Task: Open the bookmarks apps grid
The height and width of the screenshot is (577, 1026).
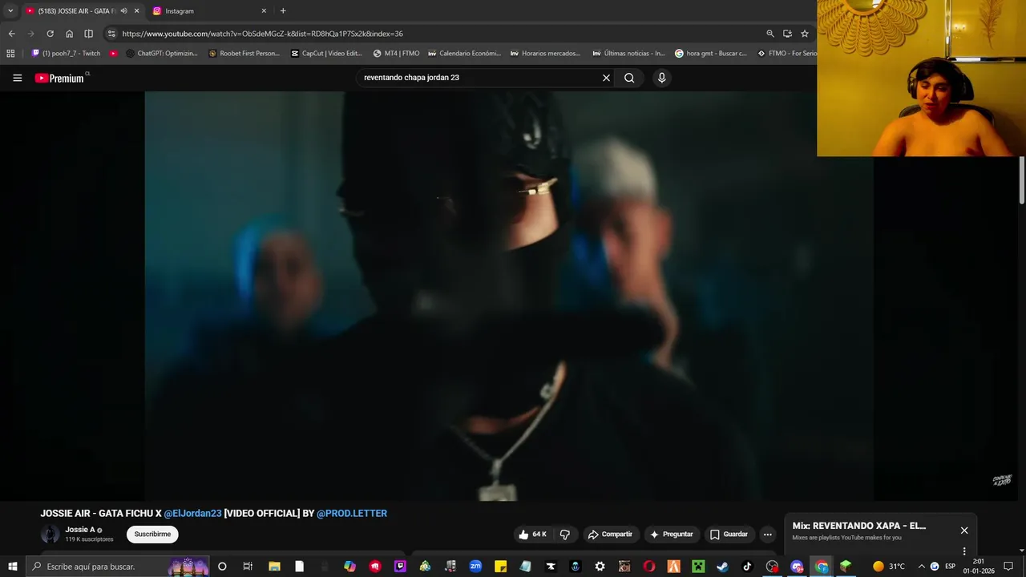Action: 10,54
